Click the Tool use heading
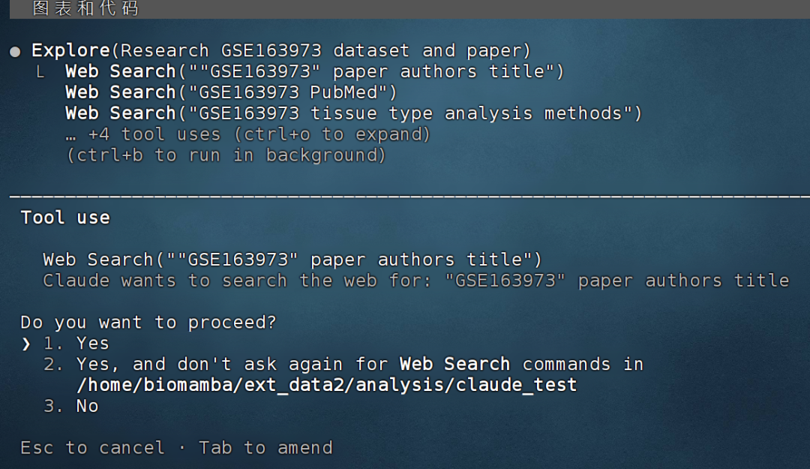This screenshot has height=469, width=810. point(65,218)
